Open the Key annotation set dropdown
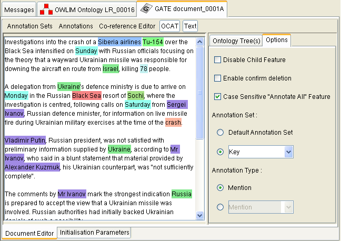 pos(287,152)
